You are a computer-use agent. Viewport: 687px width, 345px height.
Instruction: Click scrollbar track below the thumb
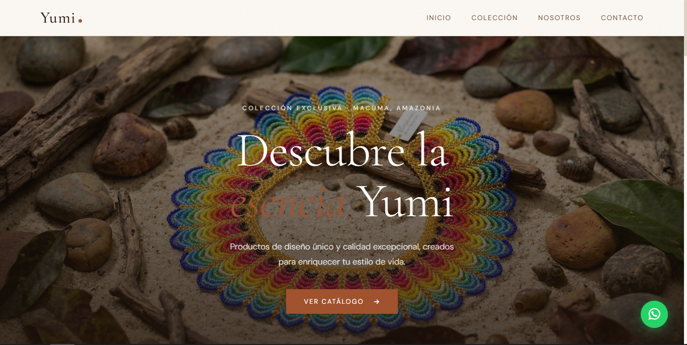[685, 201]
